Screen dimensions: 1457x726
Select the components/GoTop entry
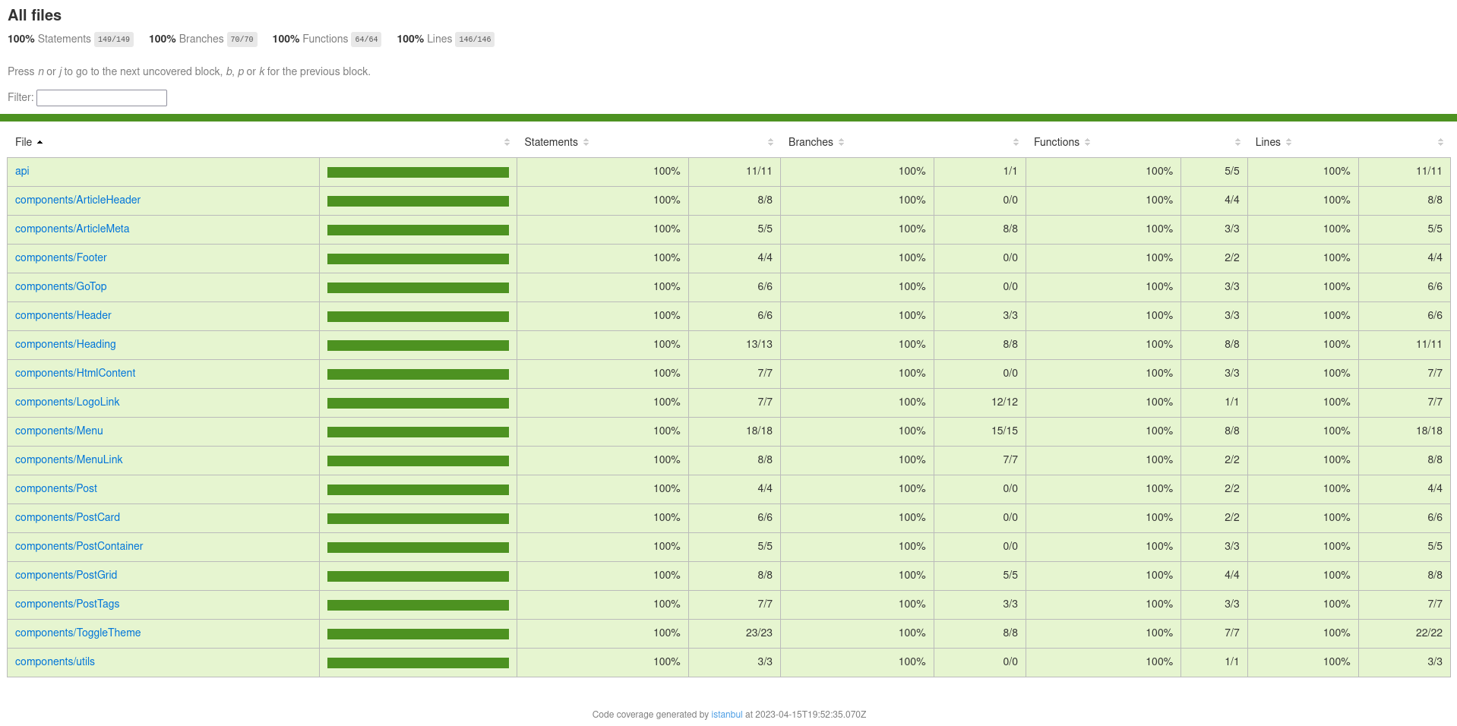tap(61, 286)
